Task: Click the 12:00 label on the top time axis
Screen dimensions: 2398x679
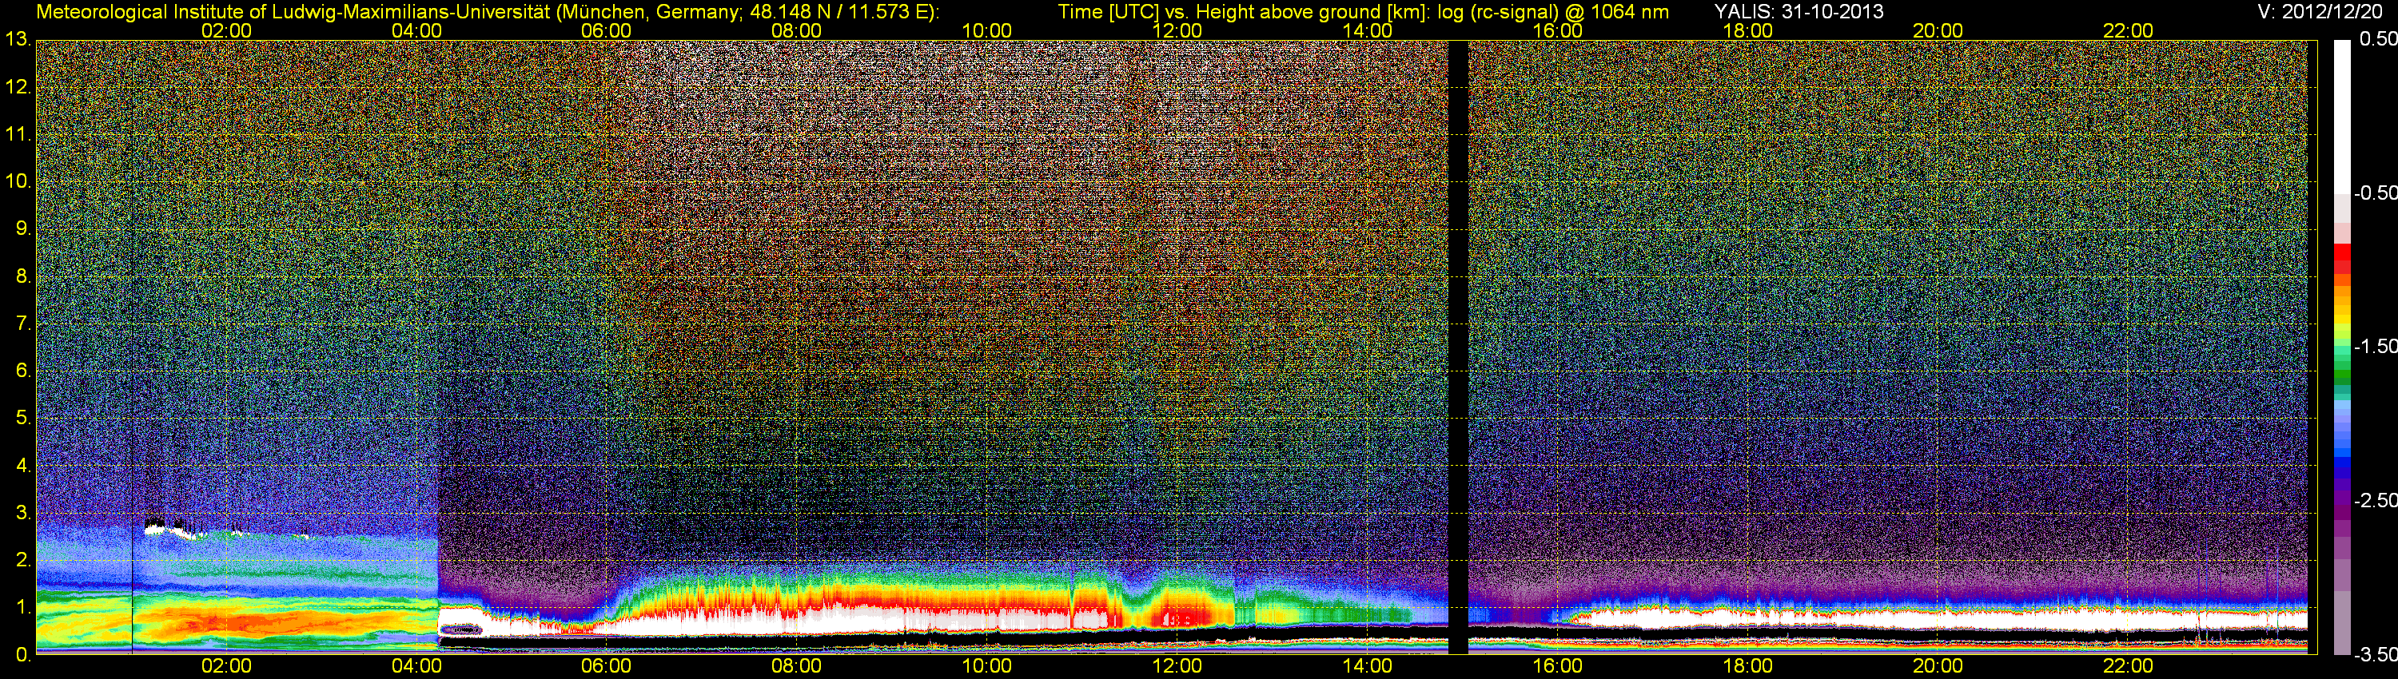Action: click(1177, 30)
